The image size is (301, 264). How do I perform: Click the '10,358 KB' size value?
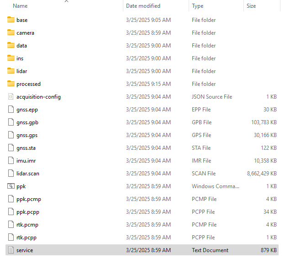[x=265, y=161]
